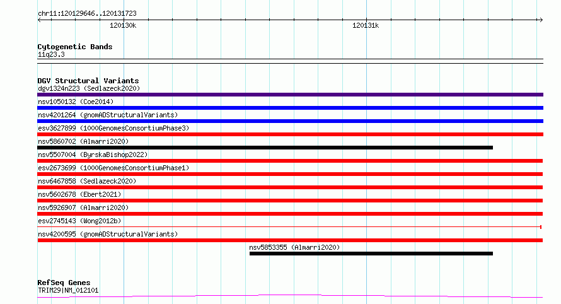Click the red nsv4200595 variant bar
The width and height of the screenshot is (561, 304).
(x=290, y=240)
